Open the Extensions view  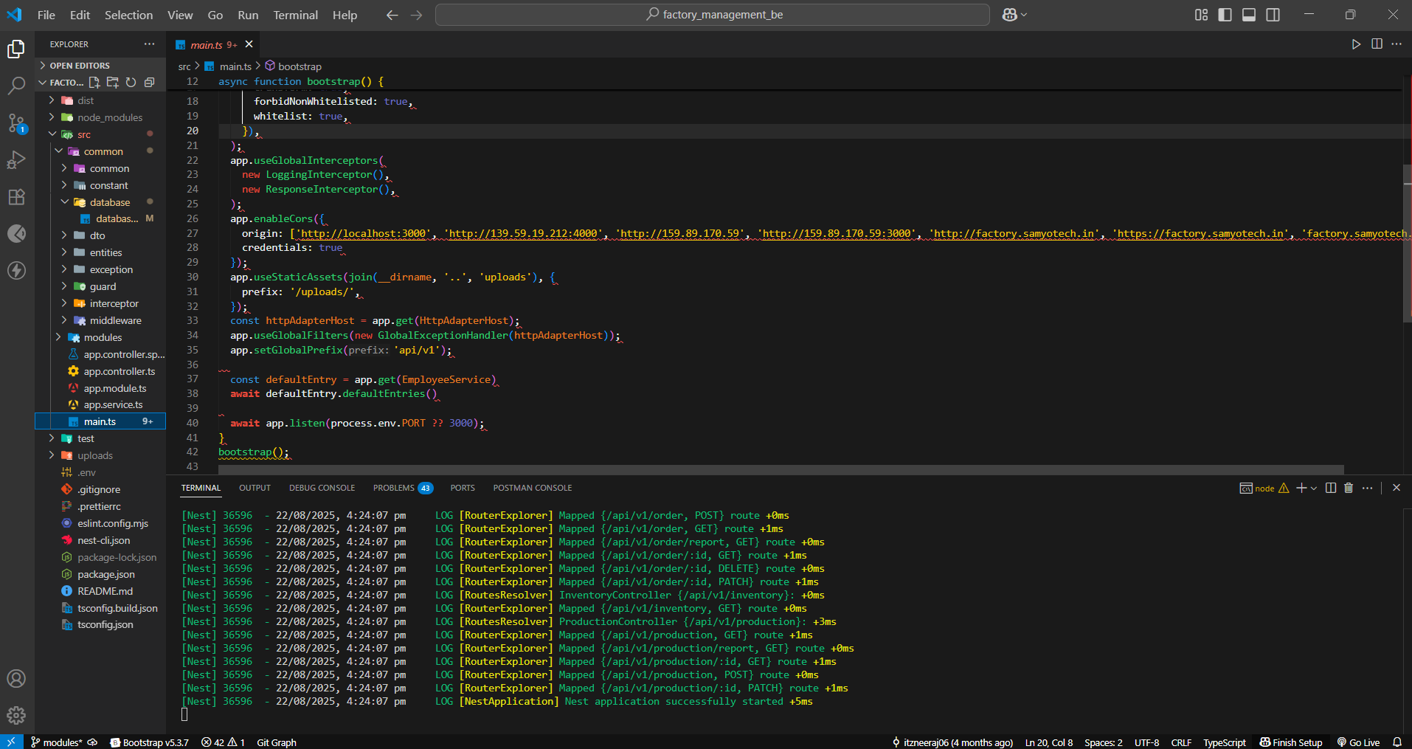click(16, 197)
